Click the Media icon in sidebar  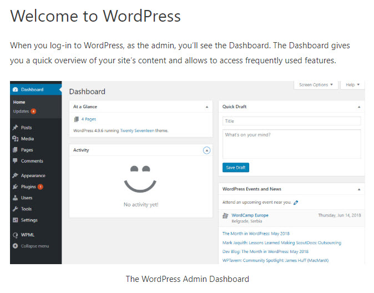15,139
